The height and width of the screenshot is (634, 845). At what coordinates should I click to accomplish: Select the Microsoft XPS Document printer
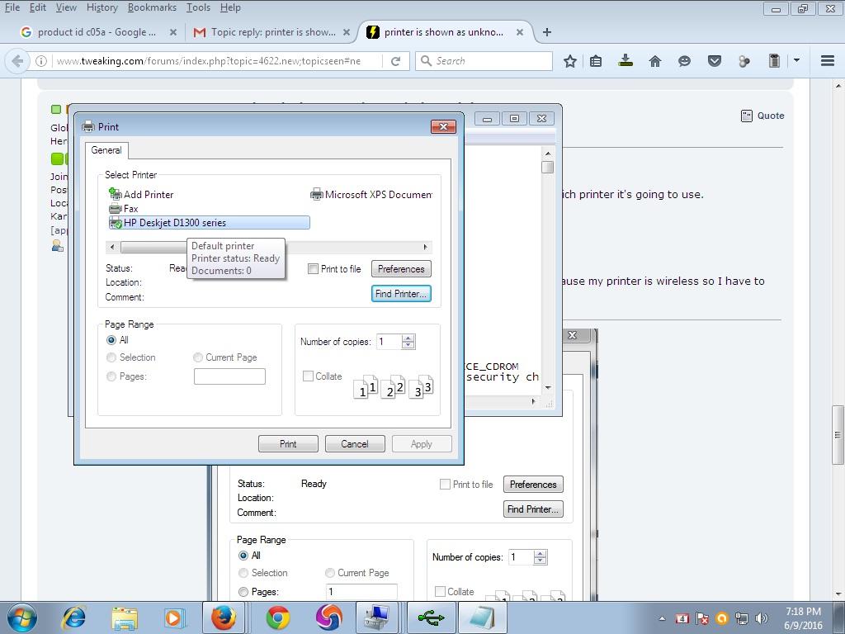click(x=371, y=195)
